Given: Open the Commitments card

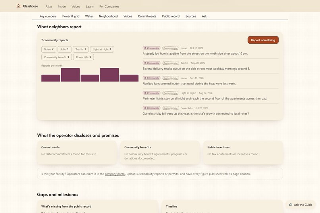Looking at the screenshot, I should click(77, 152).
